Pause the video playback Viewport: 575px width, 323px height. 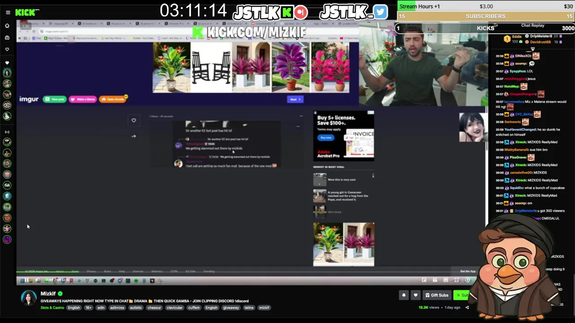(27, 280)
